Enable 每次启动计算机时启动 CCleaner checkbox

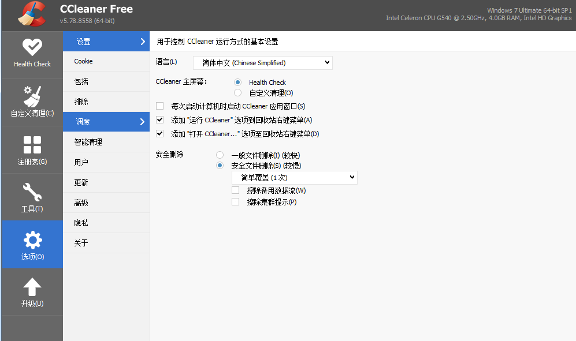160,106
